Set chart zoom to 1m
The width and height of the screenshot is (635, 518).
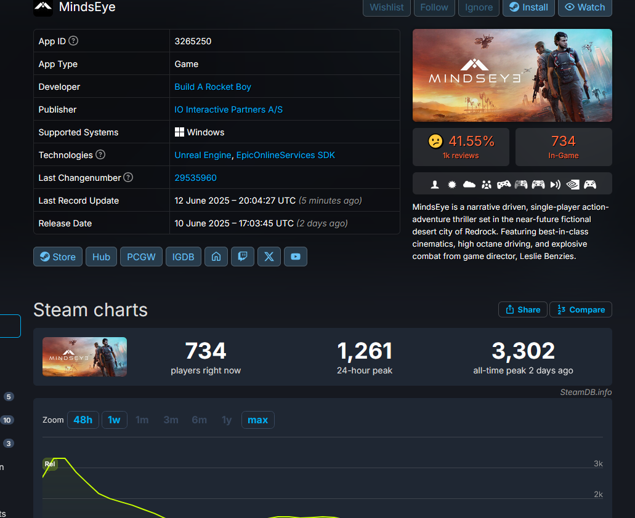click(x=142, y=420)
